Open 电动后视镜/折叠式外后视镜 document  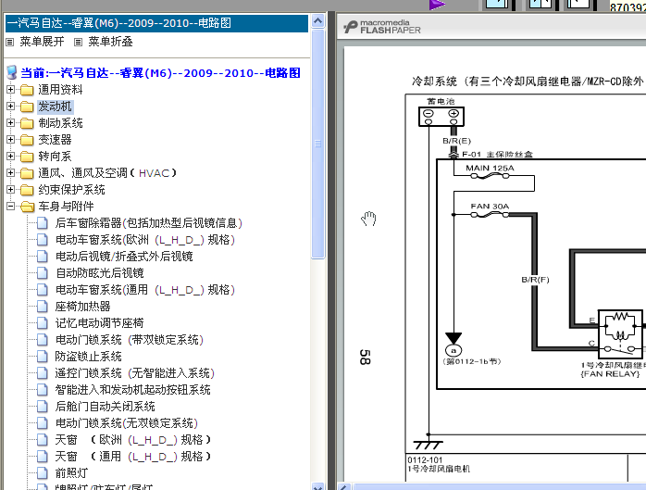point(124,257)
